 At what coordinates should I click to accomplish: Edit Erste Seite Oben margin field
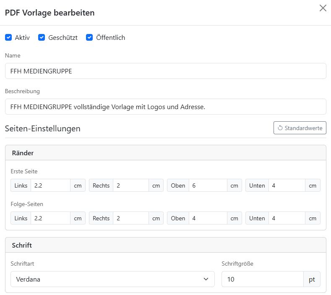click(x=208, y=185)
